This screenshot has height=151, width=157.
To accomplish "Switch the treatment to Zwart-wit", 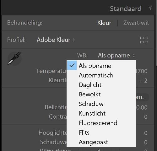I will tap(136, 23).
